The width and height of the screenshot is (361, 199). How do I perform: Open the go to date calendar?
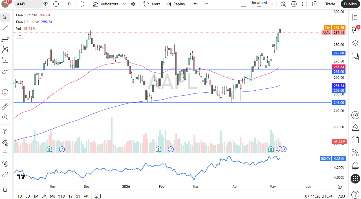98,196
